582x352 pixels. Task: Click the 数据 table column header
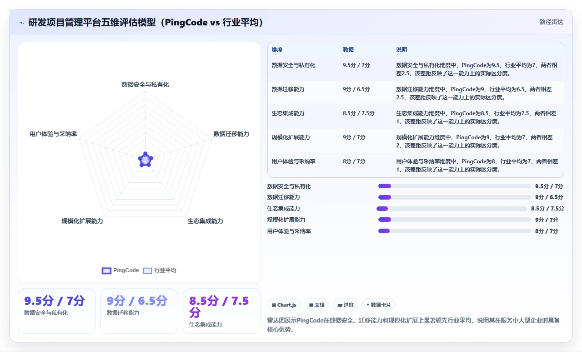(348, 50)
